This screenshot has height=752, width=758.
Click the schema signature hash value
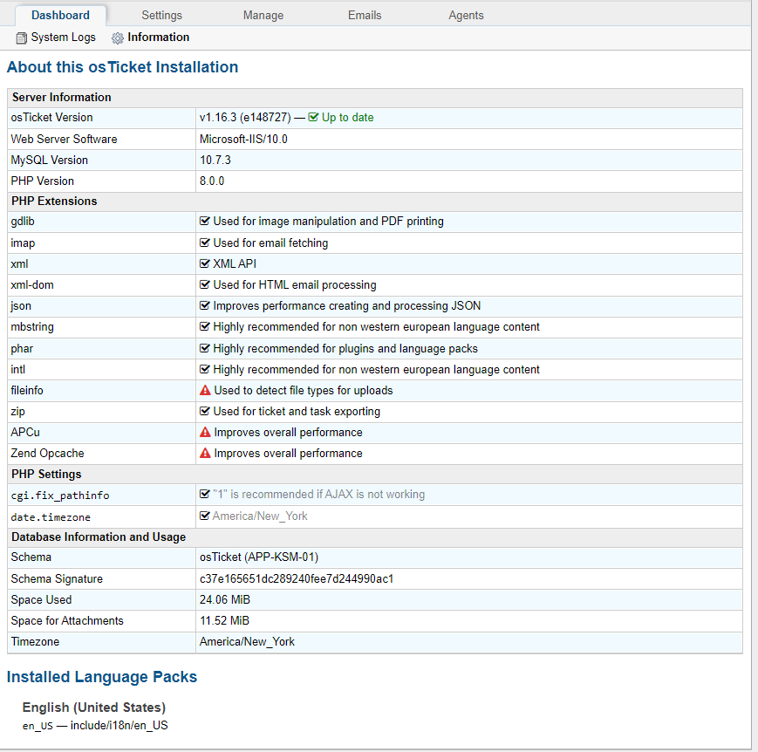click(x=297, y=579)
